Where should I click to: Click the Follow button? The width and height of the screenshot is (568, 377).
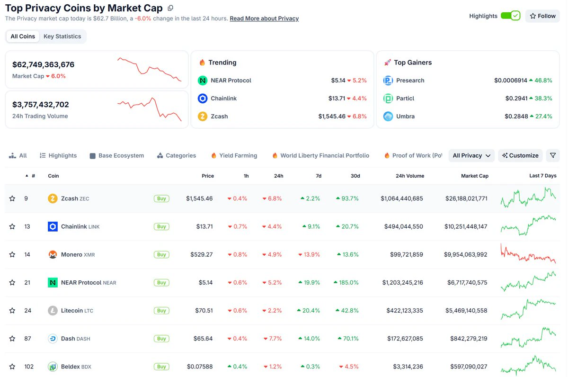(x=542, y=16)
